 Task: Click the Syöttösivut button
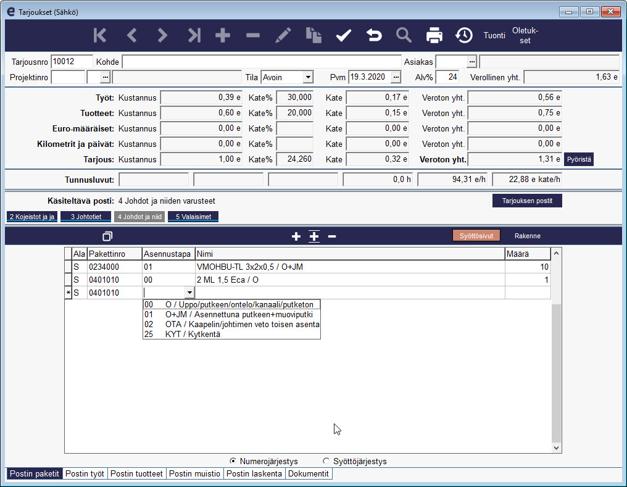point(476,236)
